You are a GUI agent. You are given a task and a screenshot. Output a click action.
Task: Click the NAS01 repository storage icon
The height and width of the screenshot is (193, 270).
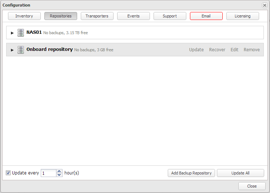[x=21, y=33]
